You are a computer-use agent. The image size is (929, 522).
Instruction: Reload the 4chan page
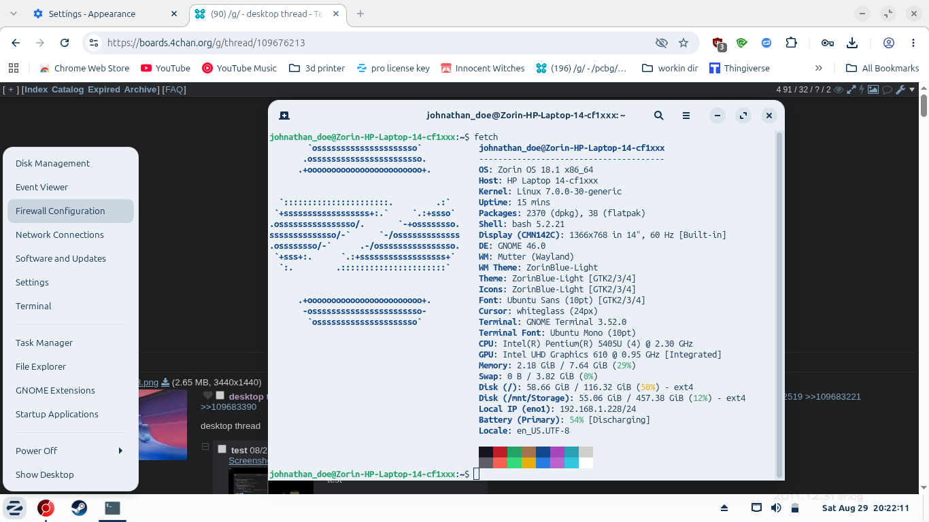point(65,43)
